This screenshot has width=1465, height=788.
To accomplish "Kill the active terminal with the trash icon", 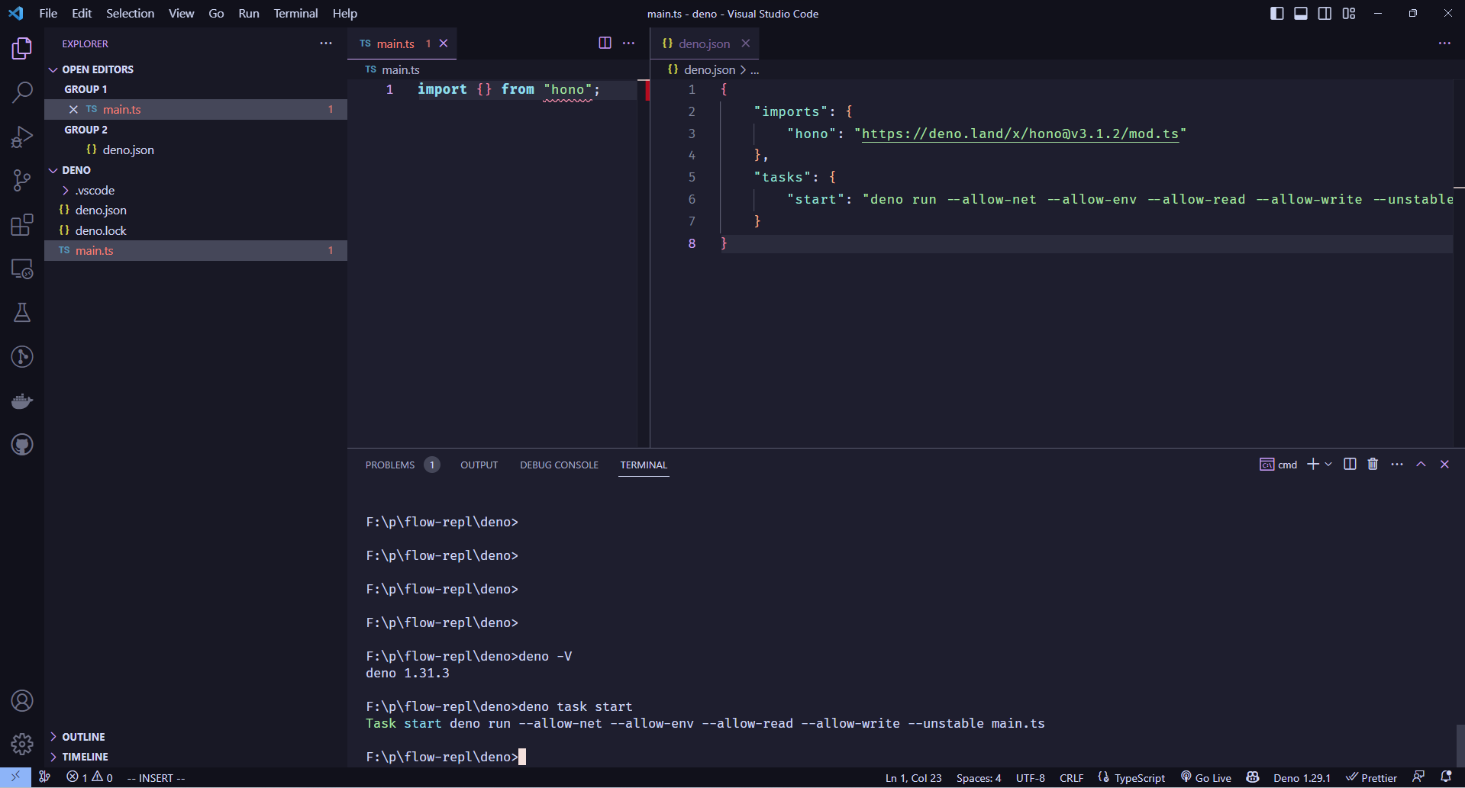I will coord(1372,464).
